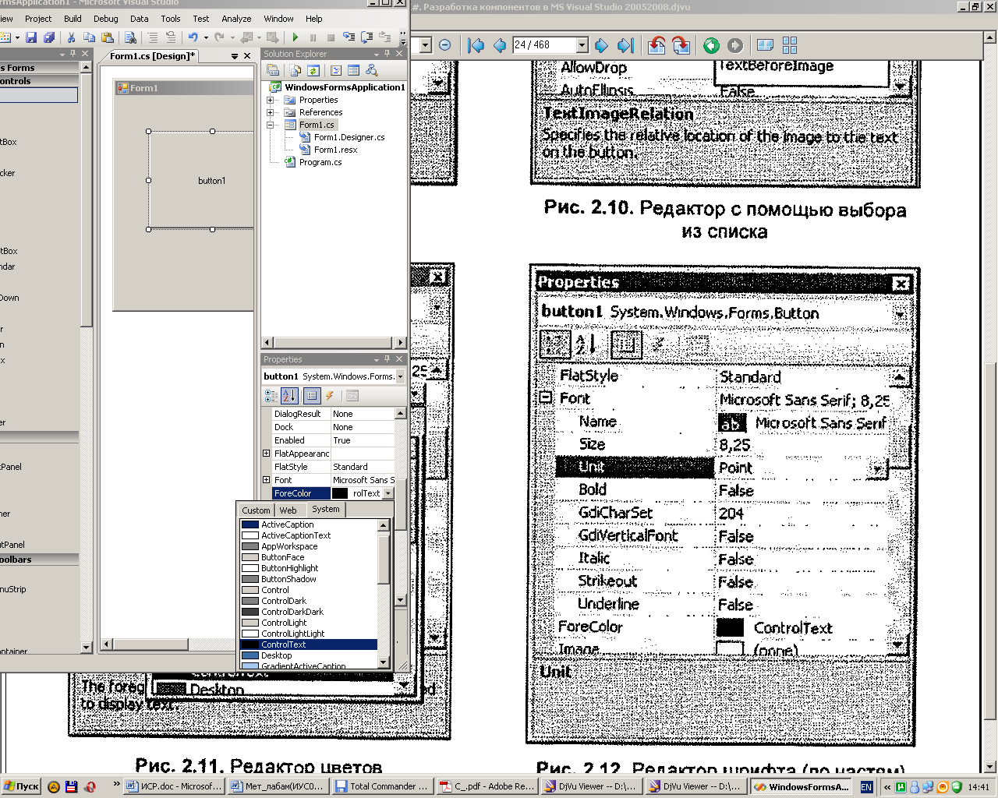This screenshot has height=798, width=998.
Task: Select the Enabled property value True
Action: coord(363,440)
